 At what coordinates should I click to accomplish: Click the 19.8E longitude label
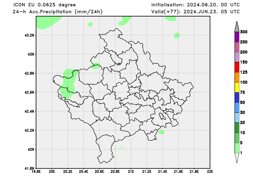(x=36, y=171)
